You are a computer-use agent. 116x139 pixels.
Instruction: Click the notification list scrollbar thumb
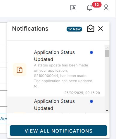(107, 53)
